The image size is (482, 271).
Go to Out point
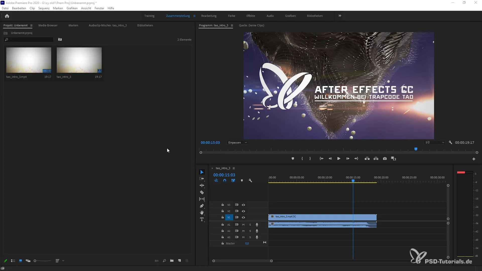tap(356, 159)
